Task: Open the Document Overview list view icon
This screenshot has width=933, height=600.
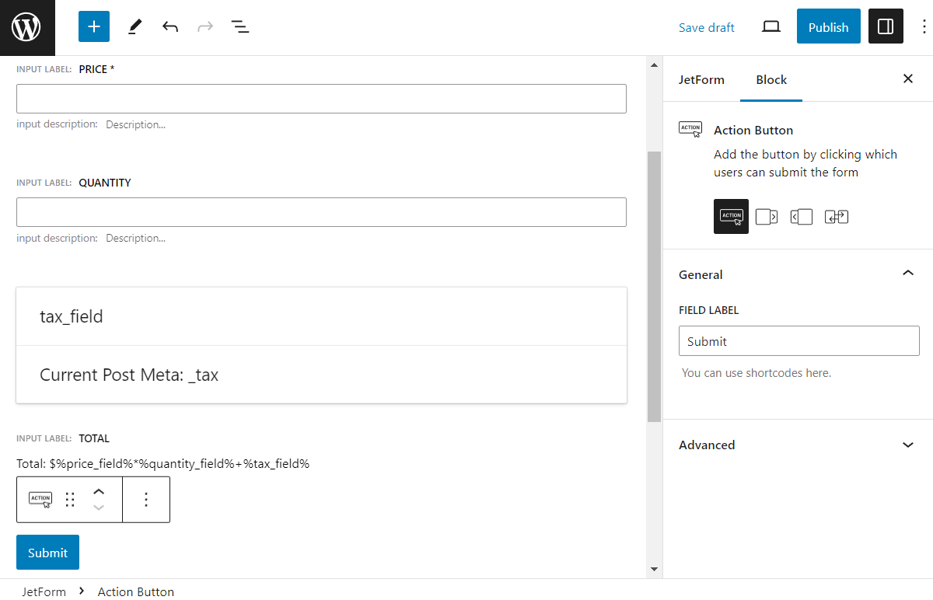Action: click(240, 26)
